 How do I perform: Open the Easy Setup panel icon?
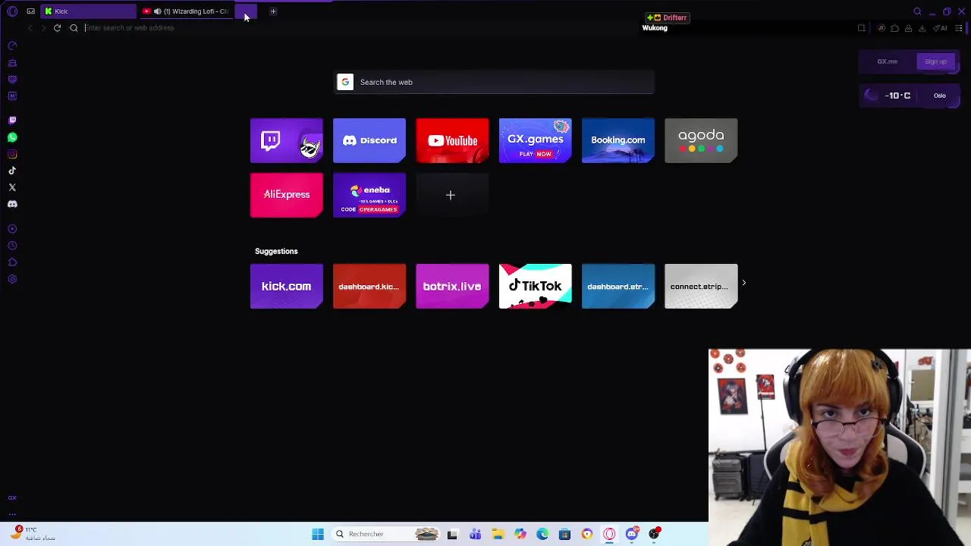959,28
